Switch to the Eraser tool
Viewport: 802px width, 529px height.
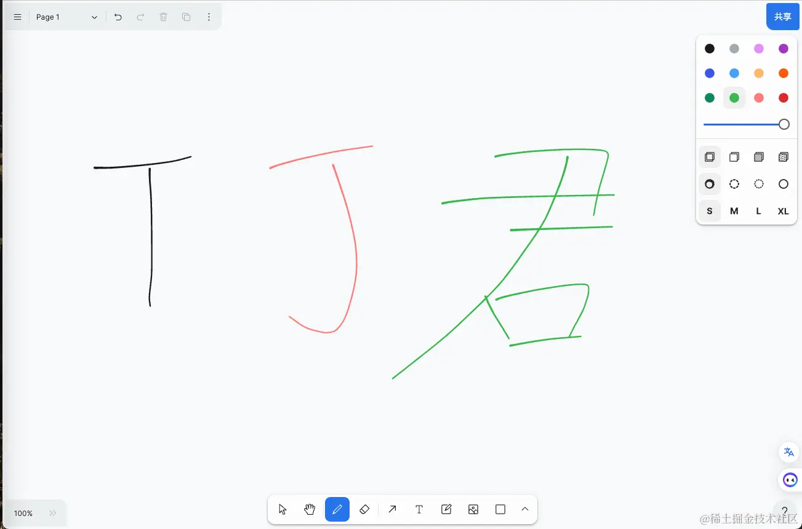364,509
